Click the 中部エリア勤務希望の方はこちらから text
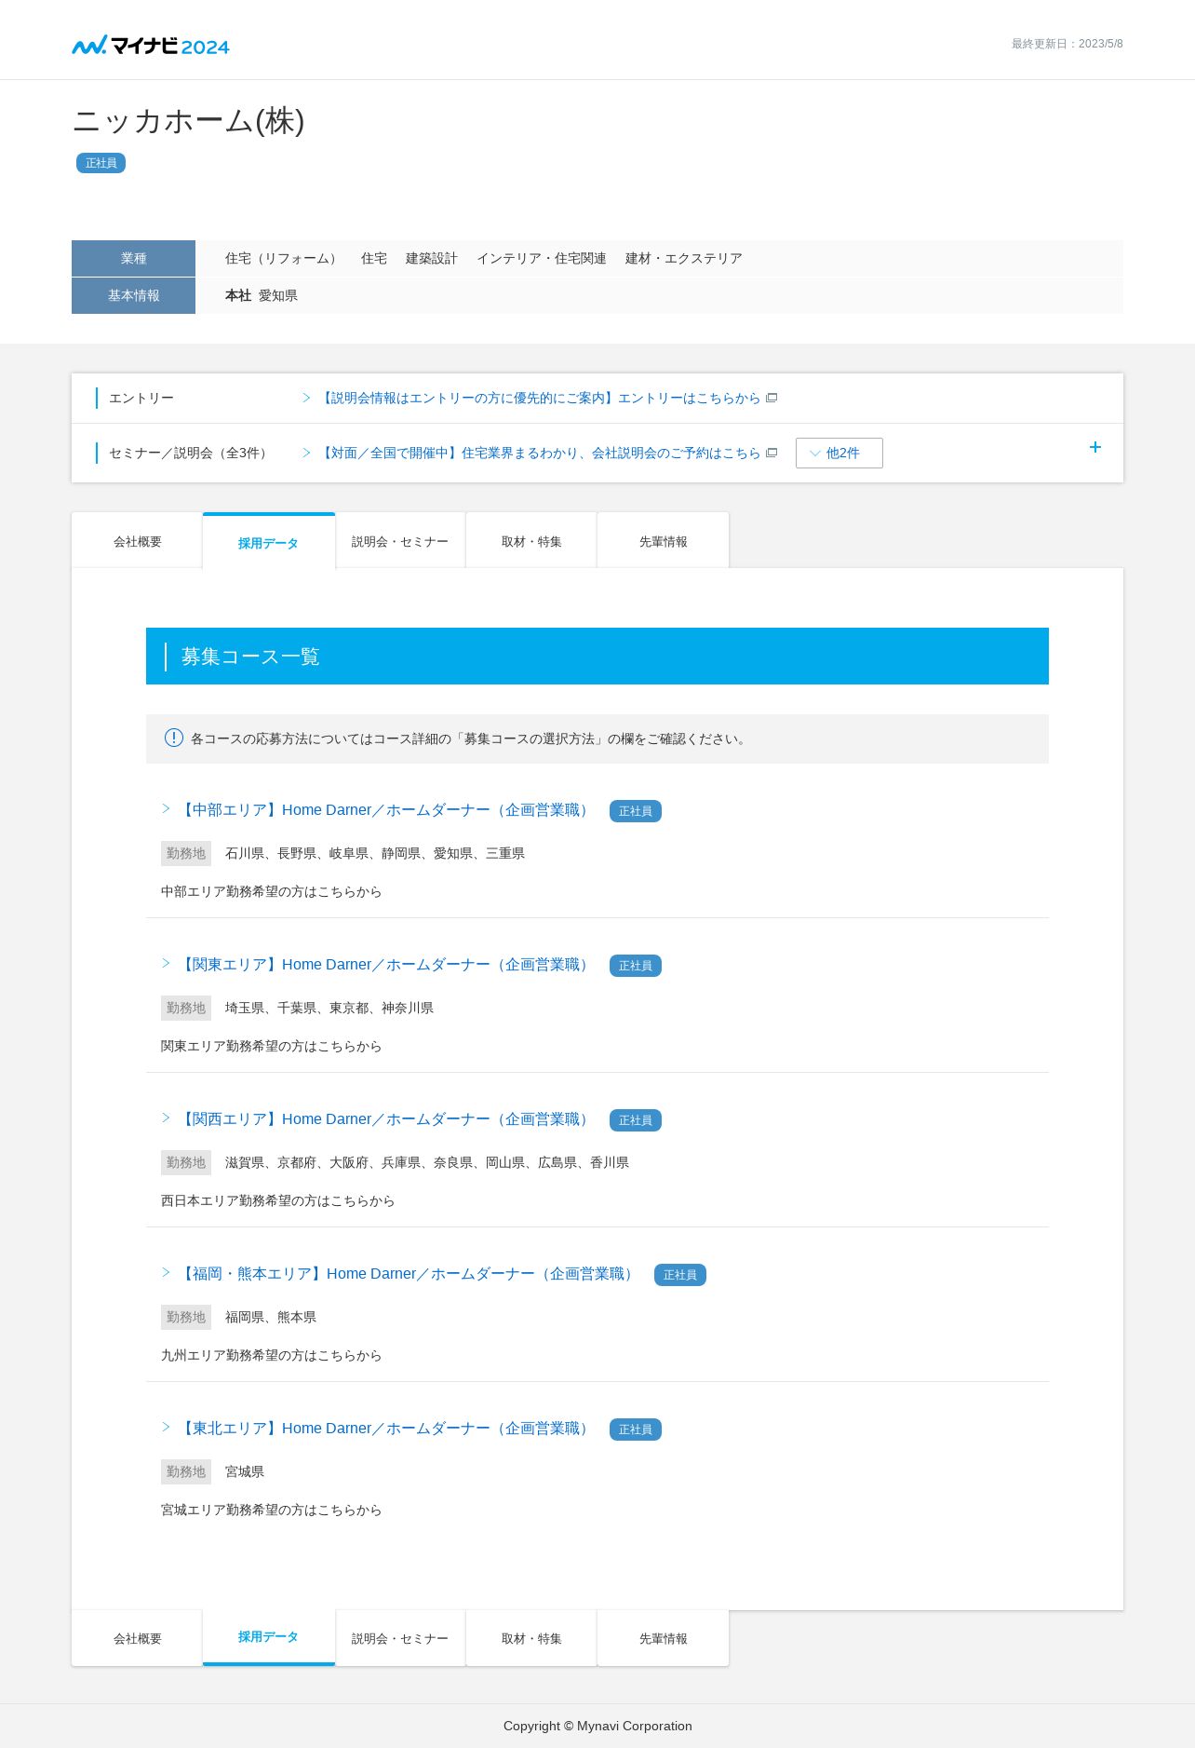The height and width of the screenshot is (1748, 1195). (x=272, y=891)
